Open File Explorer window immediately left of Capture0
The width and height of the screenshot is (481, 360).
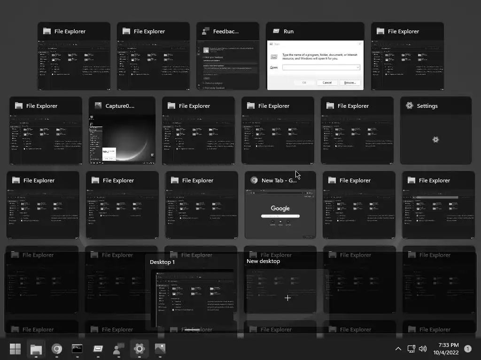tap(46, 131)
